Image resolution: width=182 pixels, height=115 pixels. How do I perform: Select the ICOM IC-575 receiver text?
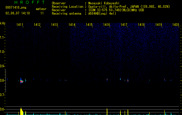pos(116,10)
